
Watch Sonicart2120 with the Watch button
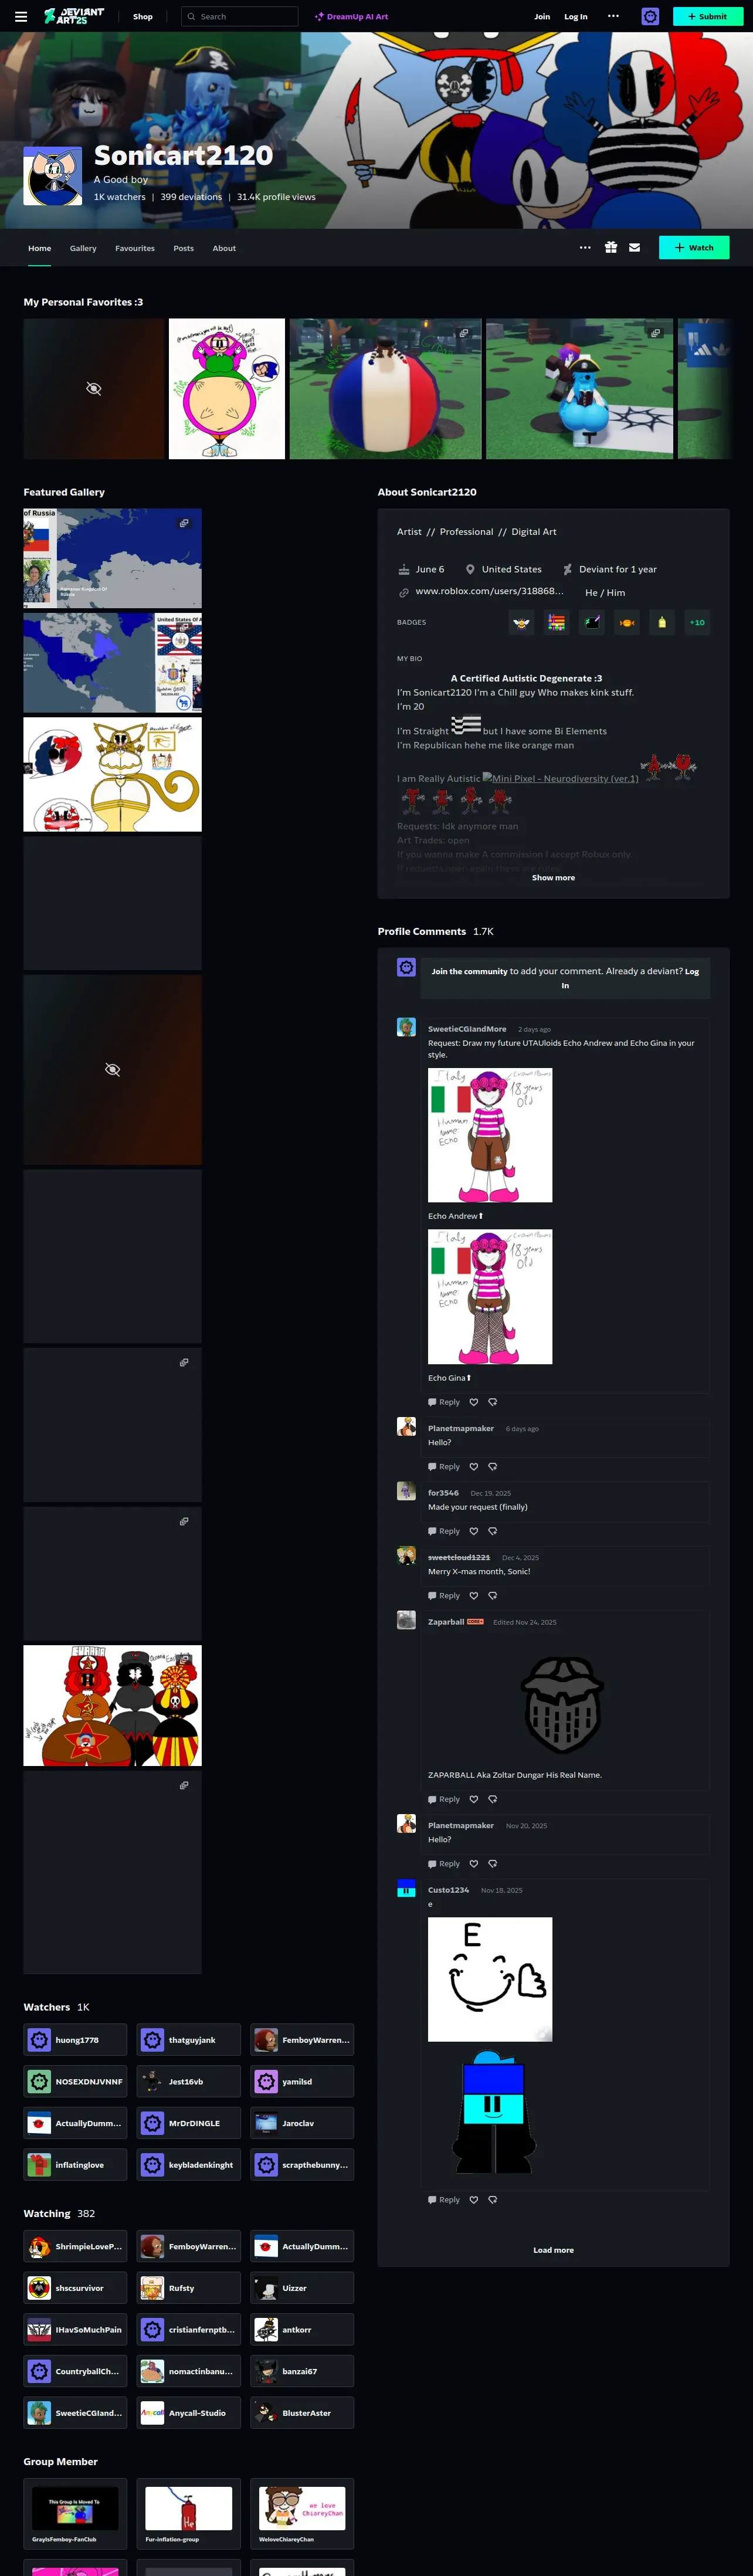coord(694,248)
